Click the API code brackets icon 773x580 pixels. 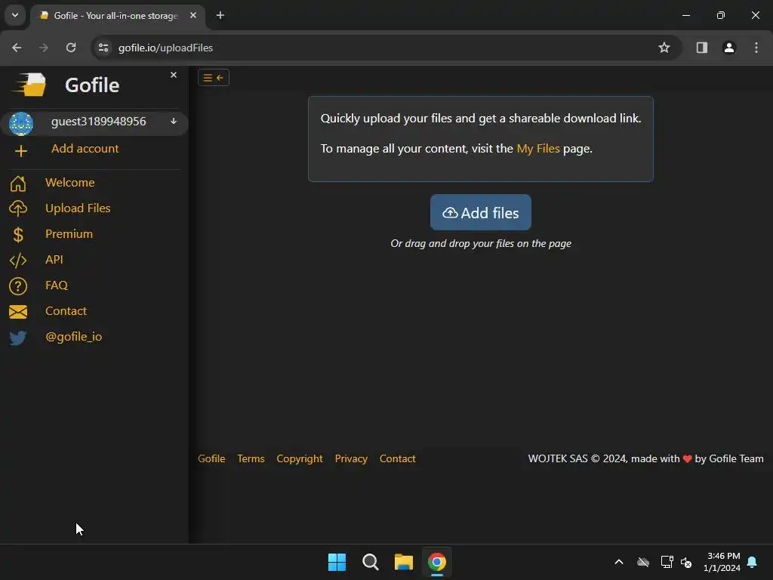click(18, 261)
